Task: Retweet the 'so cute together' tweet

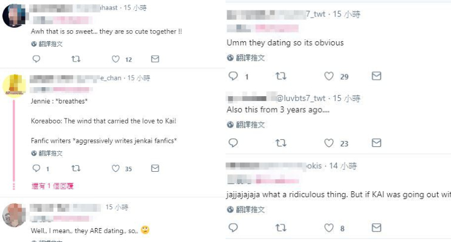Action: [76, 59]
